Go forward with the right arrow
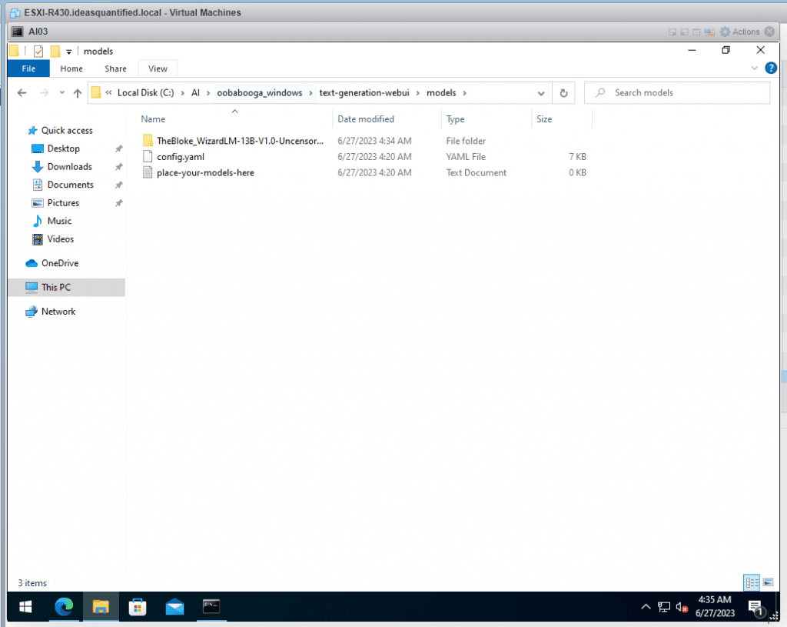Screen dimensions: 787x627 tap(44, 93)
